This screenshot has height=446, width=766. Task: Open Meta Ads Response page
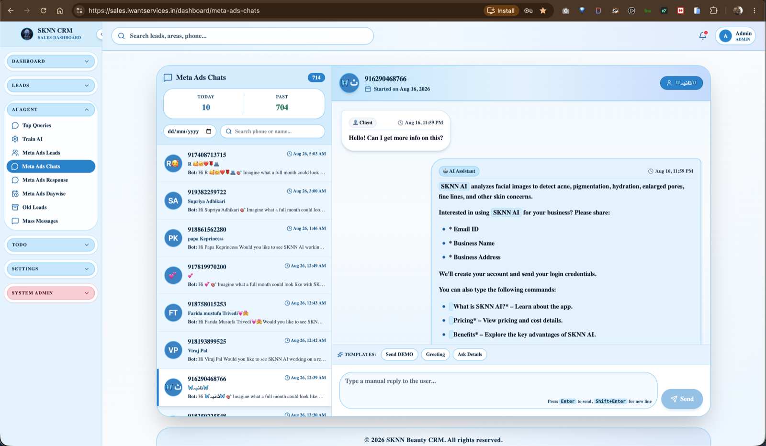[51, 180]
